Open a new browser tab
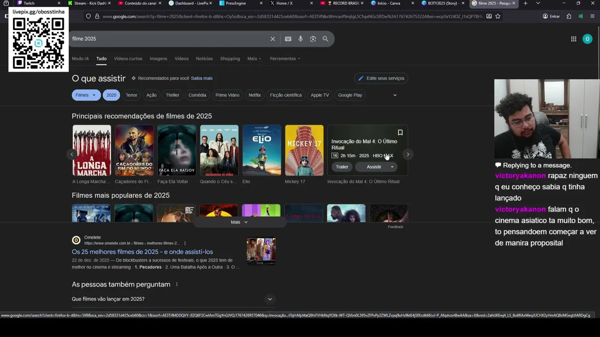600x337 pixels. point(525,3)
